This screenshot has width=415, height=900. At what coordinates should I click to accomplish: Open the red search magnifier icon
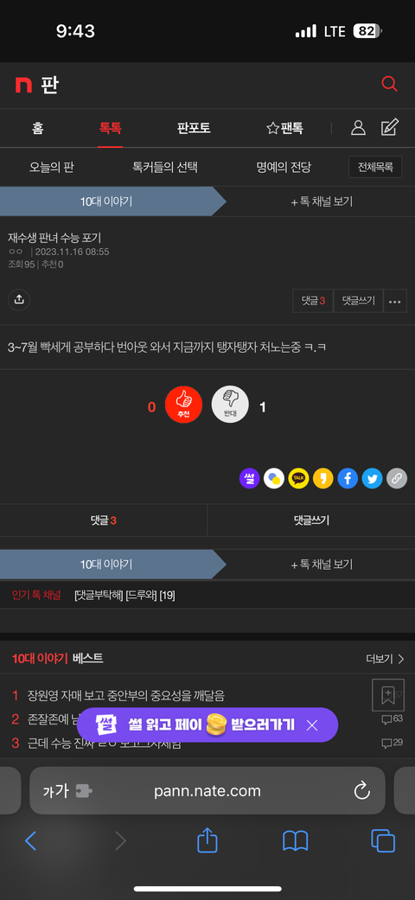(389, 85)
